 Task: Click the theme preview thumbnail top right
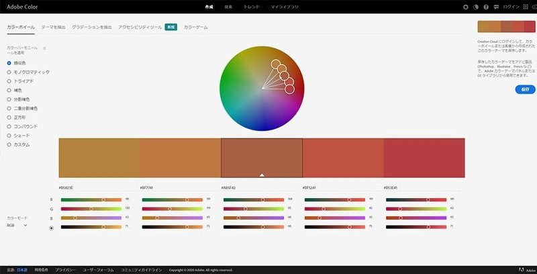coord(507,27)
